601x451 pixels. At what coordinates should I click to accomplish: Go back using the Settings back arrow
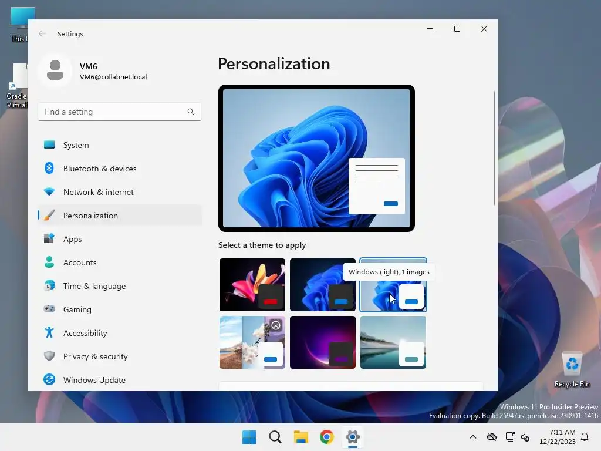point(42,33)
